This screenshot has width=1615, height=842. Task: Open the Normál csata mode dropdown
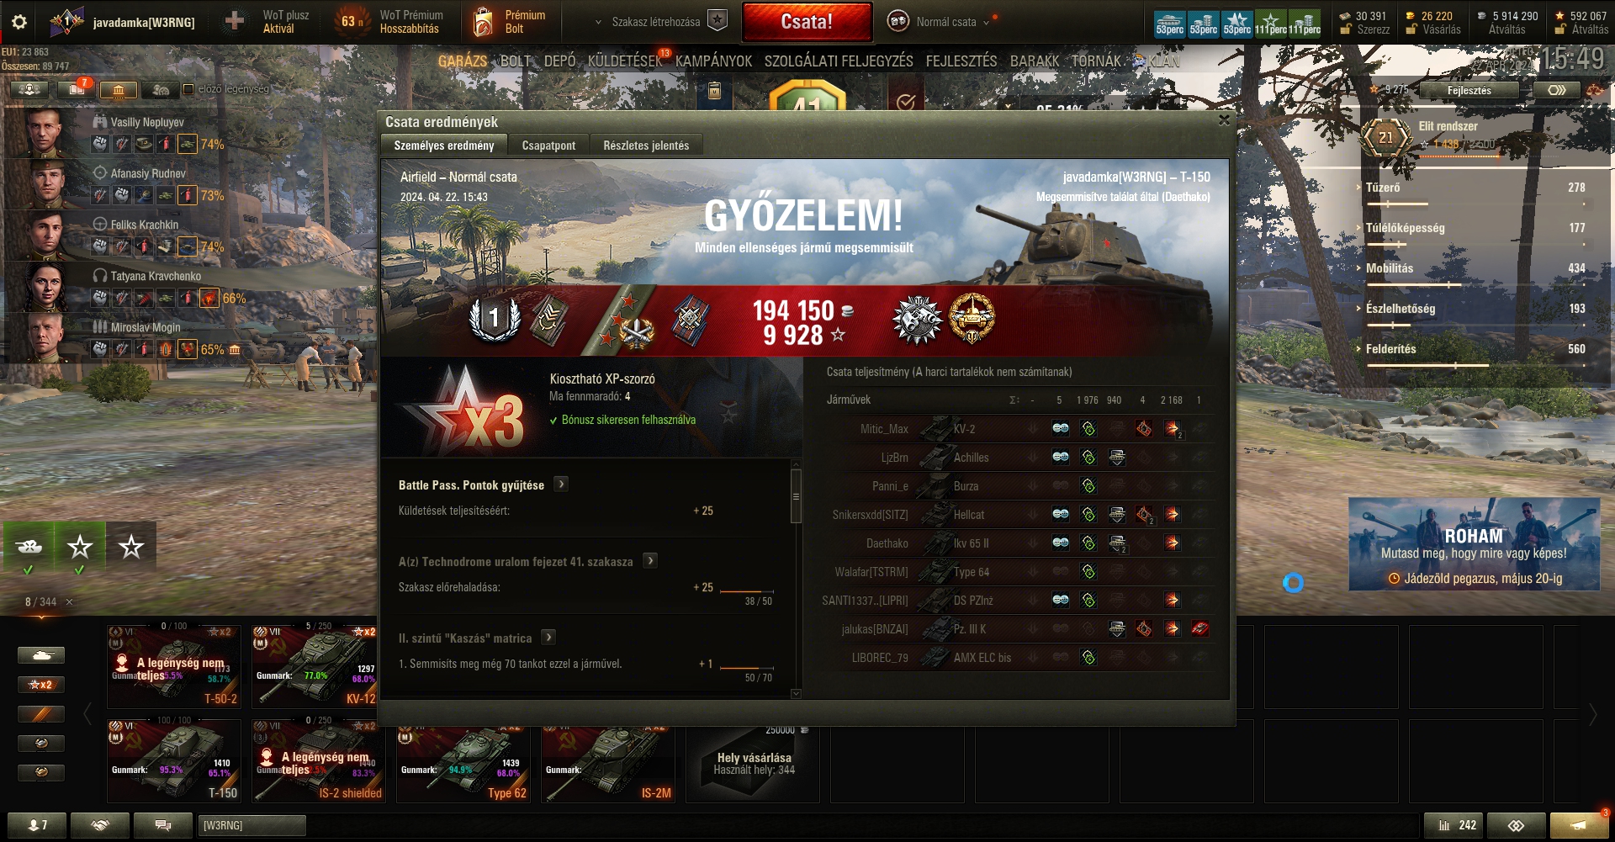coord(942,22)
